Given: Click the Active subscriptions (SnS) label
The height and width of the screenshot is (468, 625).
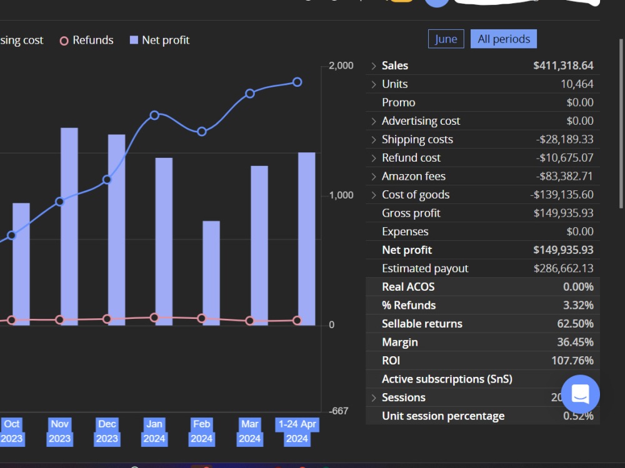Looking at the screenshot, I should coord(447,379).
